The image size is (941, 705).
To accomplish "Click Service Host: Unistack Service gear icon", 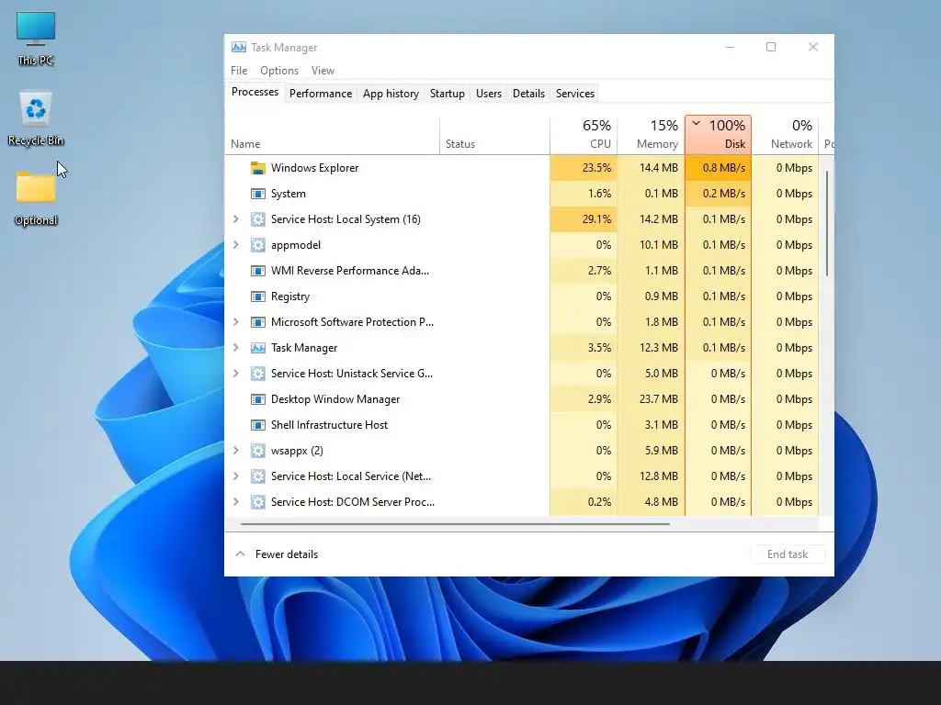I will tap(258, 374).
